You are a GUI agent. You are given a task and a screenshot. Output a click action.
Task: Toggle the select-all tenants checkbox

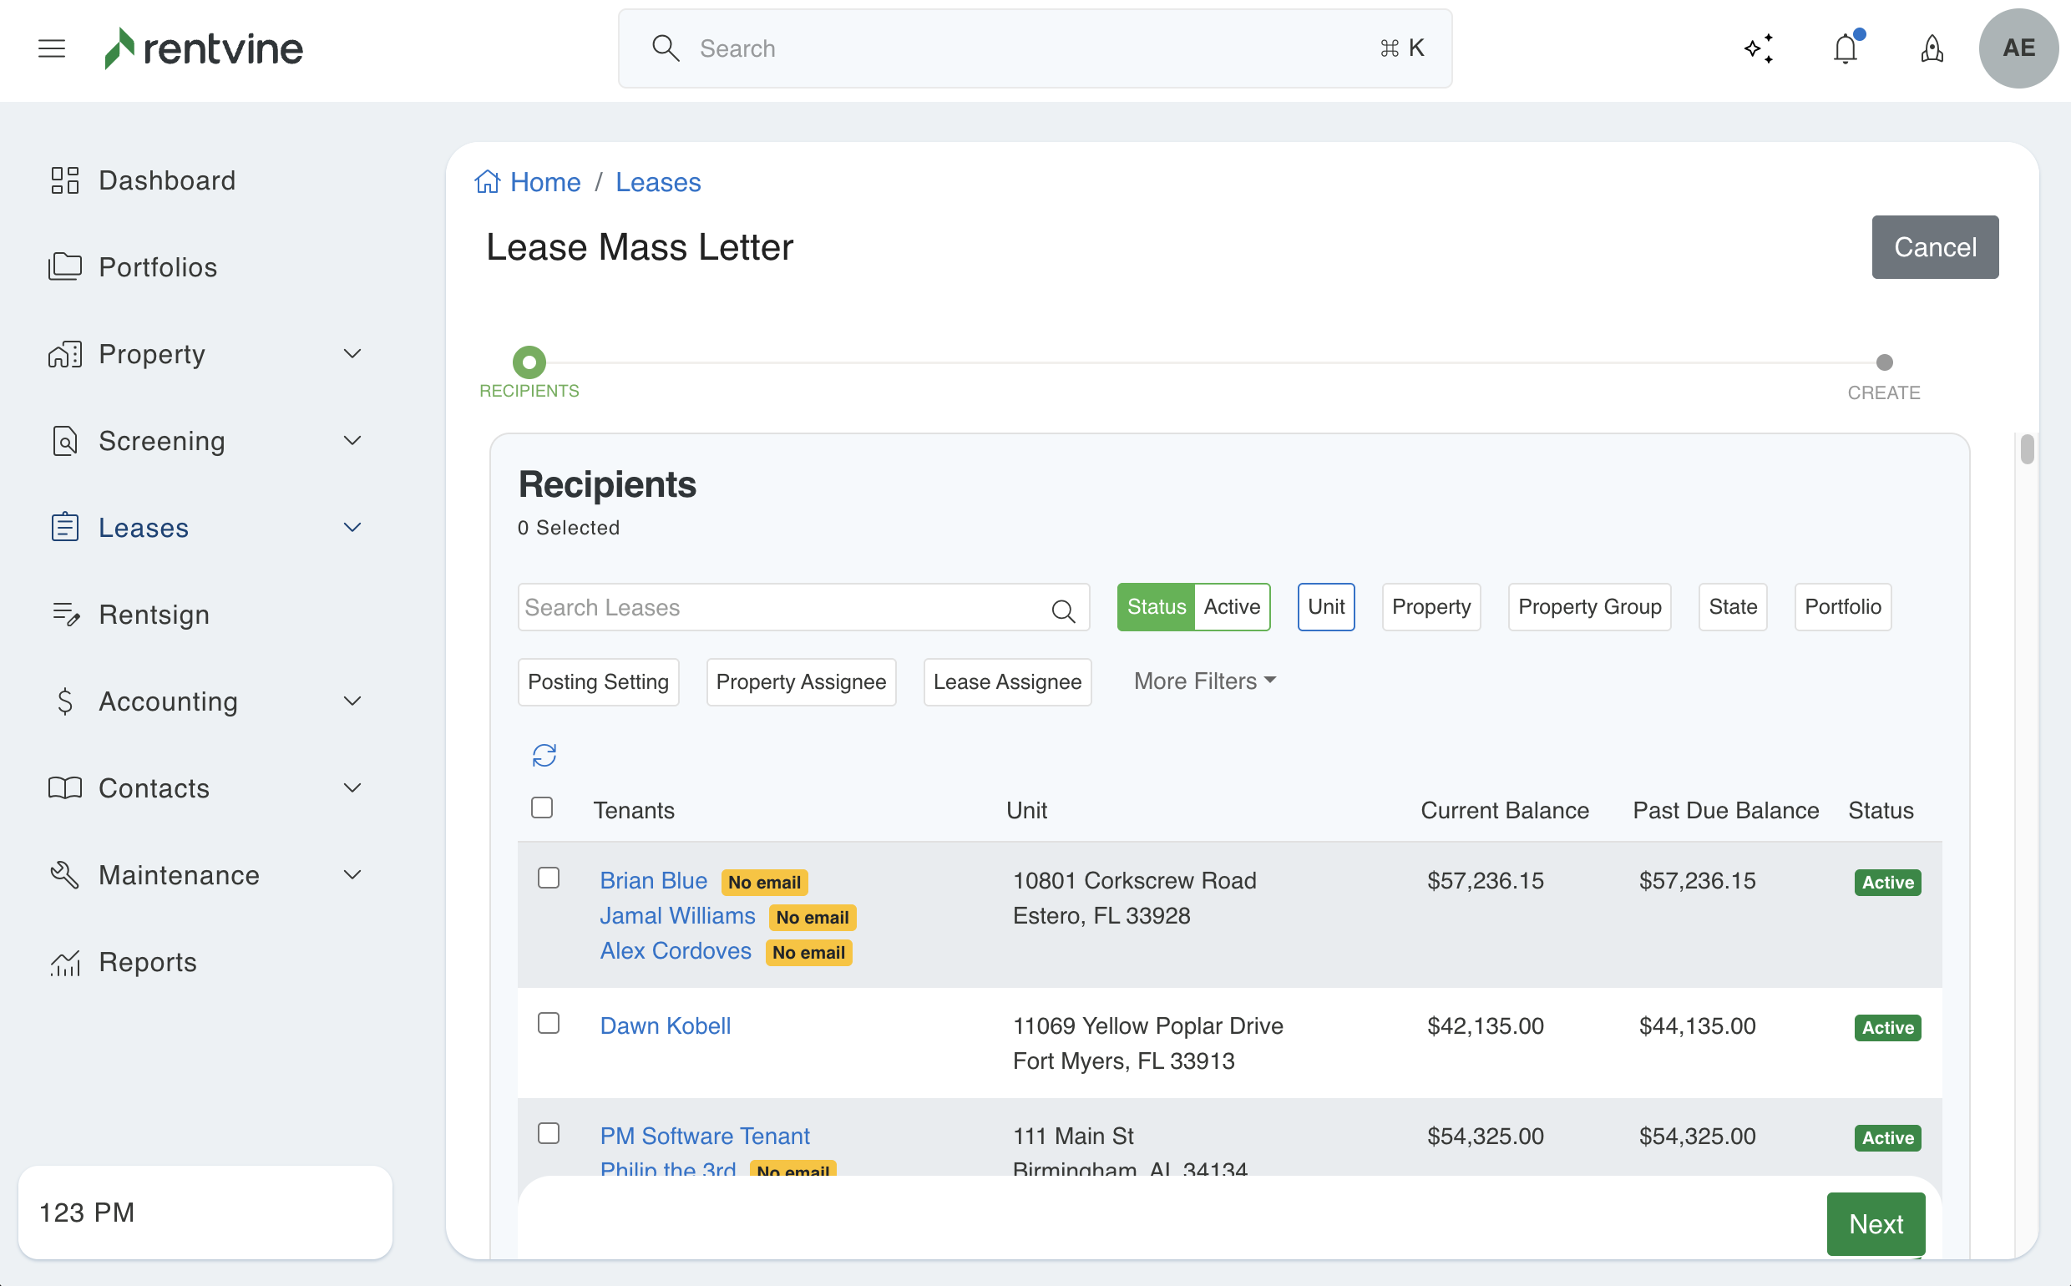click(x=542, y=808)
